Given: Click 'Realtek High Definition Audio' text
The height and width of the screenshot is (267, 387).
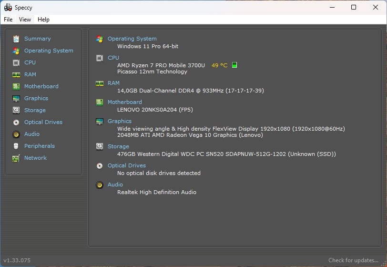Looking at the screenshot, I should [157, 192].
